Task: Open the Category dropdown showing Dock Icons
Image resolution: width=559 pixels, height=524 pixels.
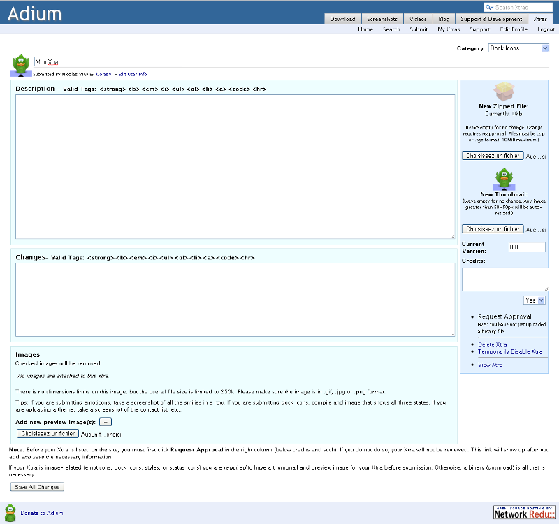Action: pos(518,48)
